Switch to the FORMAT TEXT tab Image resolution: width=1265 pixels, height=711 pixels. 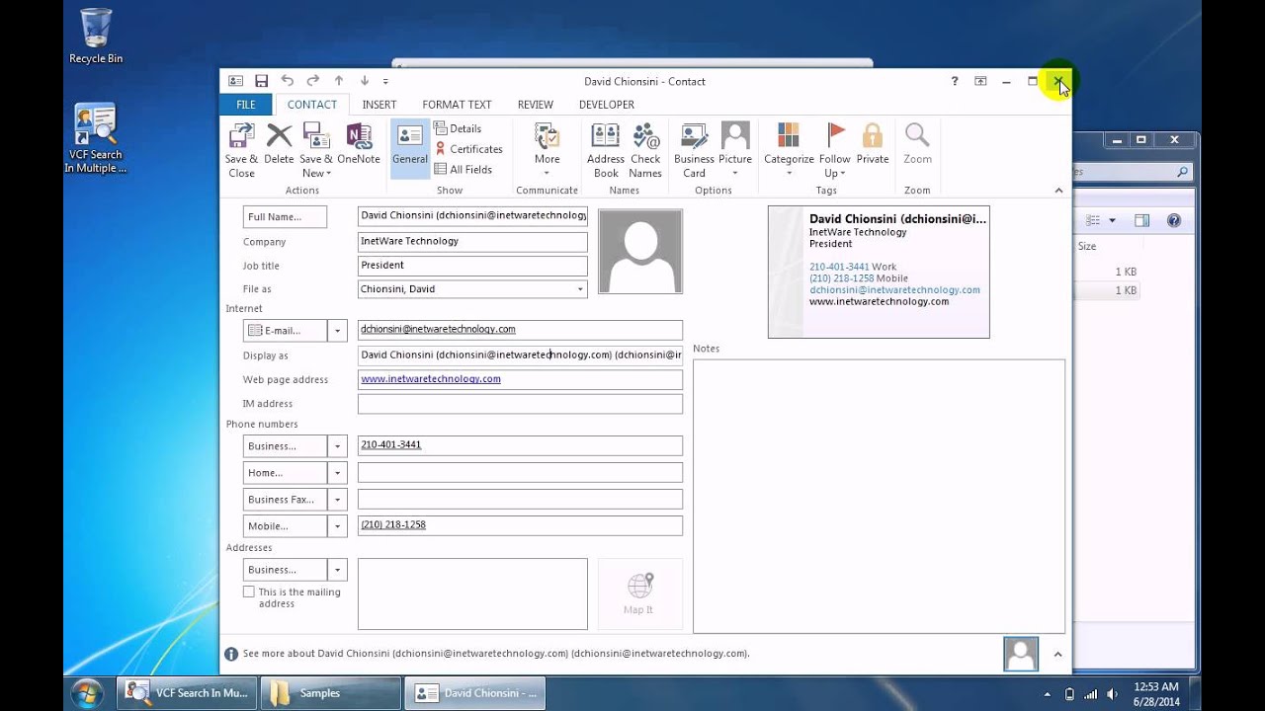pos(457,105)
